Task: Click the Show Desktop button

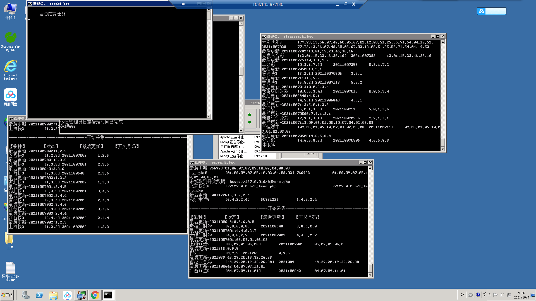Action: [533, 295]
